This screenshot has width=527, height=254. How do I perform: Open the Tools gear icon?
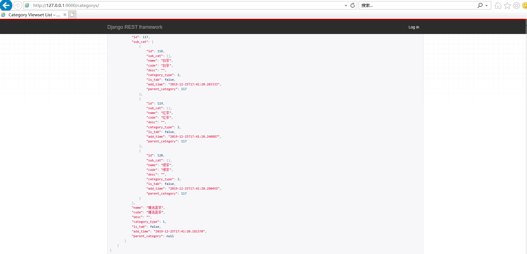tap(516, 6)
